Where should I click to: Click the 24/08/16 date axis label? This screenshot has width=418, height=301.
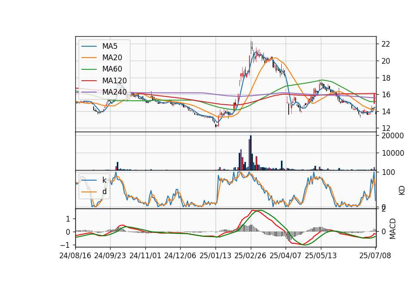point(75,256)
